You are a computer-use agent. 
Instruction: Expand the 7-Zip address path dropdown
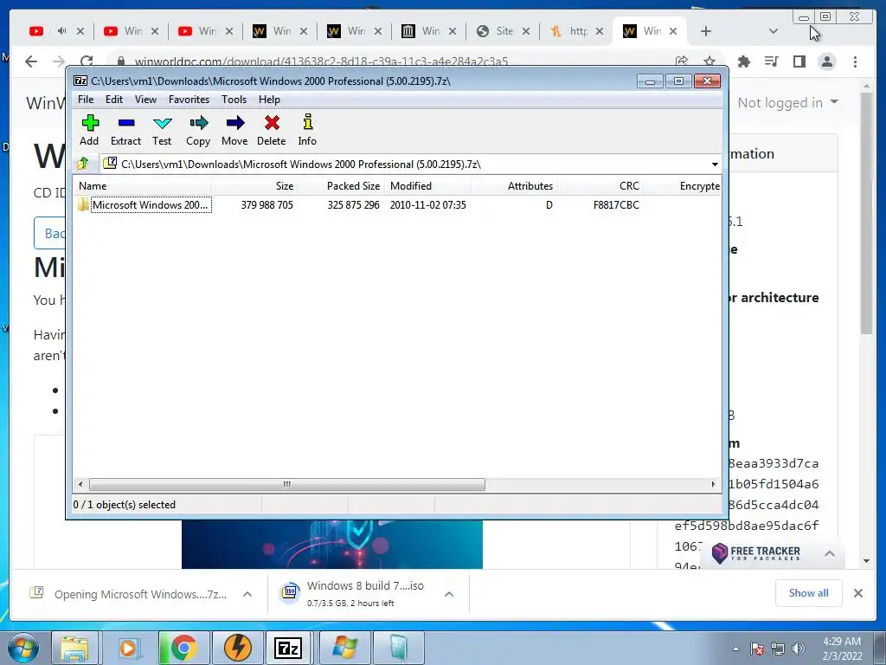tap(714, 164)
